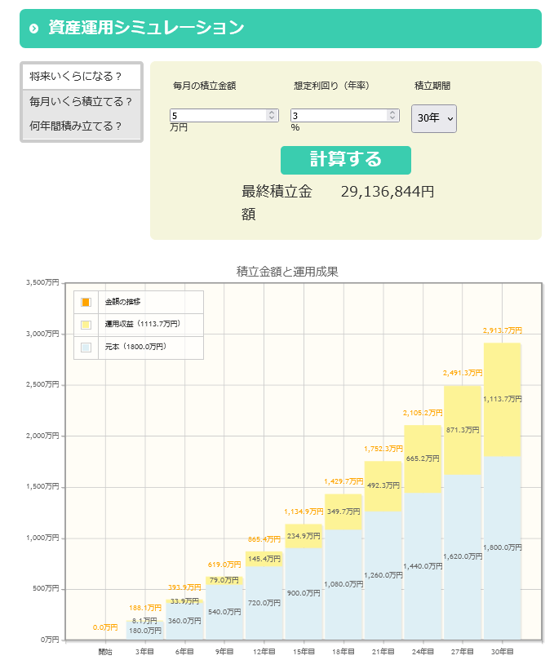554x660 pixels.
Task: Click the 2,913.7万円 total label above the last bar
Action: (503, 330)
